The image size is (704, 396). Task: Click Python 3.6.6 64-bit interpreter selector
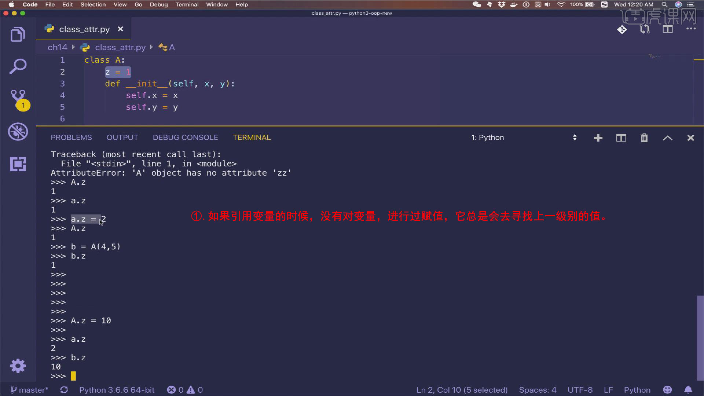point(117,390)
